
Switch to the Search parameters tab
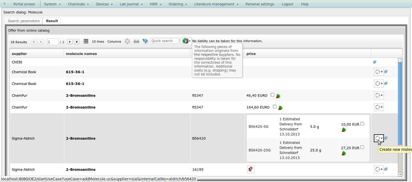coord(24,21)
